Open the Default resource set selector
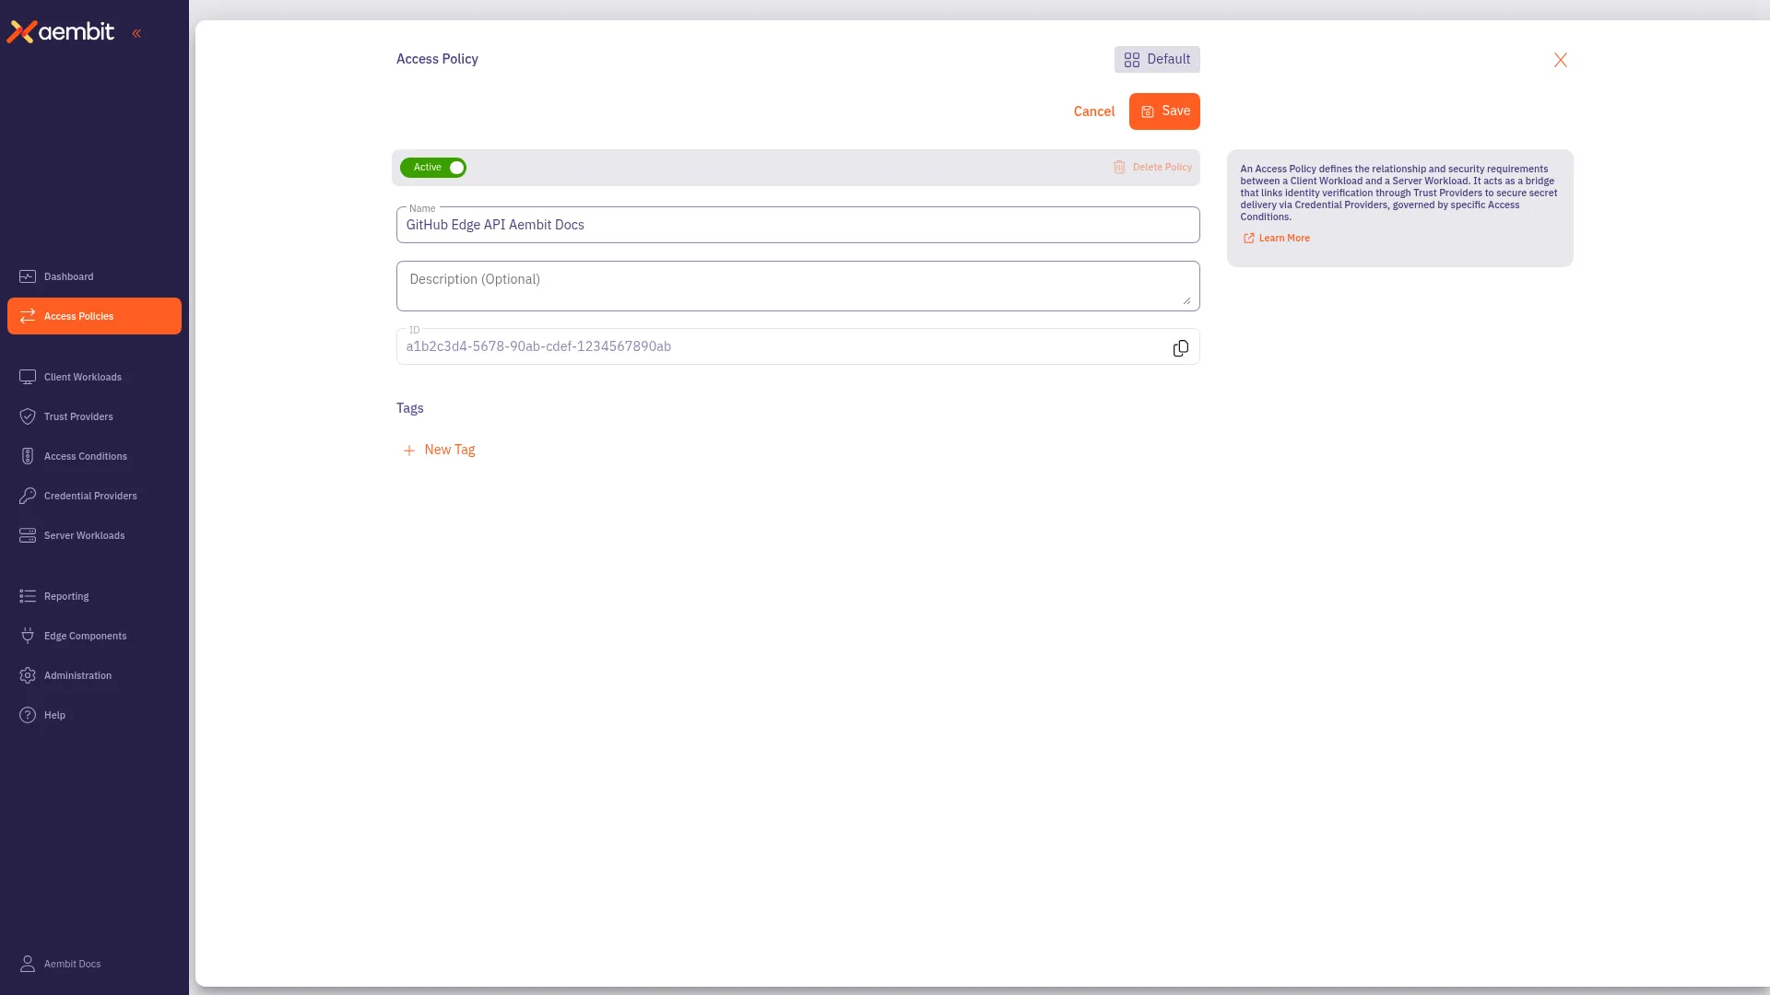The width and height of the screenshot is (1770, 995). 1157,59
